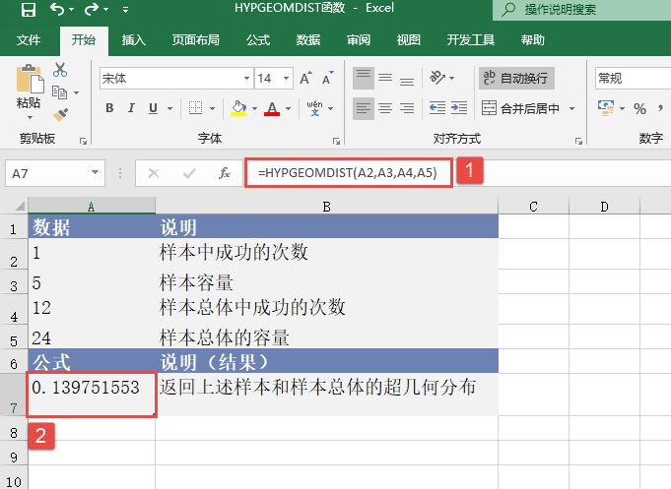Open Customize Quick Access Toolbar dropdown

[x=125, y=9]
